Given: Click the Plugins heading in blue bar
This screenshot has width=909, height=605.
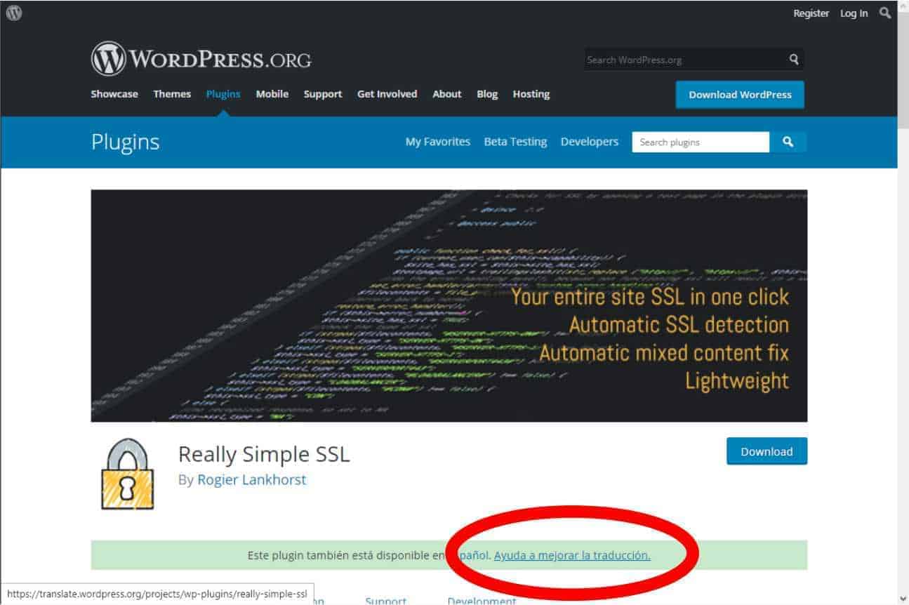Looking at the screenshot, I should click(x=126, y=142).
